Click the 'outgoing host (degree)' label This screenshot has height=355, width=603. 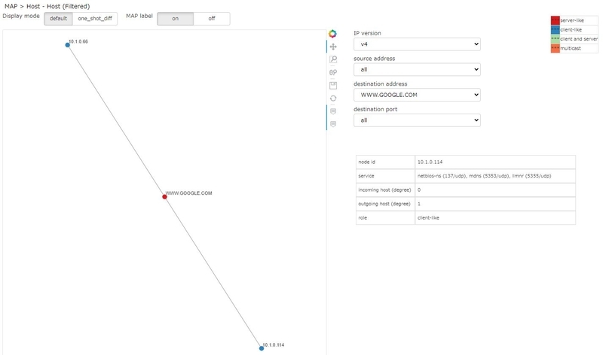tap(384, 204)
